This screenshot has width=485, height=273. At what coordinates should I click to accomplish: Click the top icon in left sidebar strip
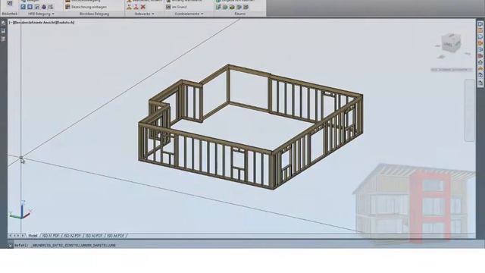point(3,24)
